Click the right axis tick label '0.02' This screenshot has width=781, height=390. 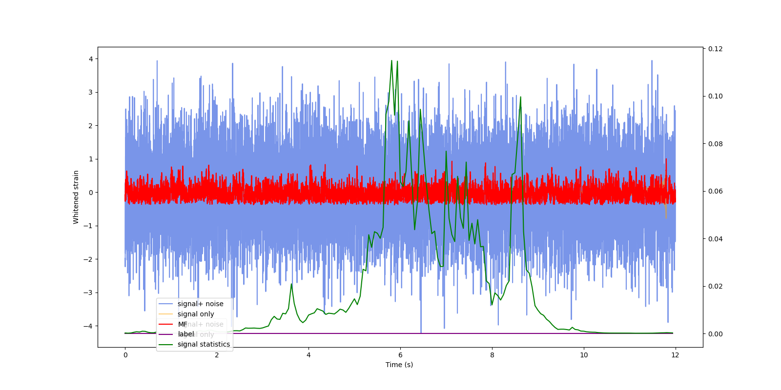(x=716, y=286)
